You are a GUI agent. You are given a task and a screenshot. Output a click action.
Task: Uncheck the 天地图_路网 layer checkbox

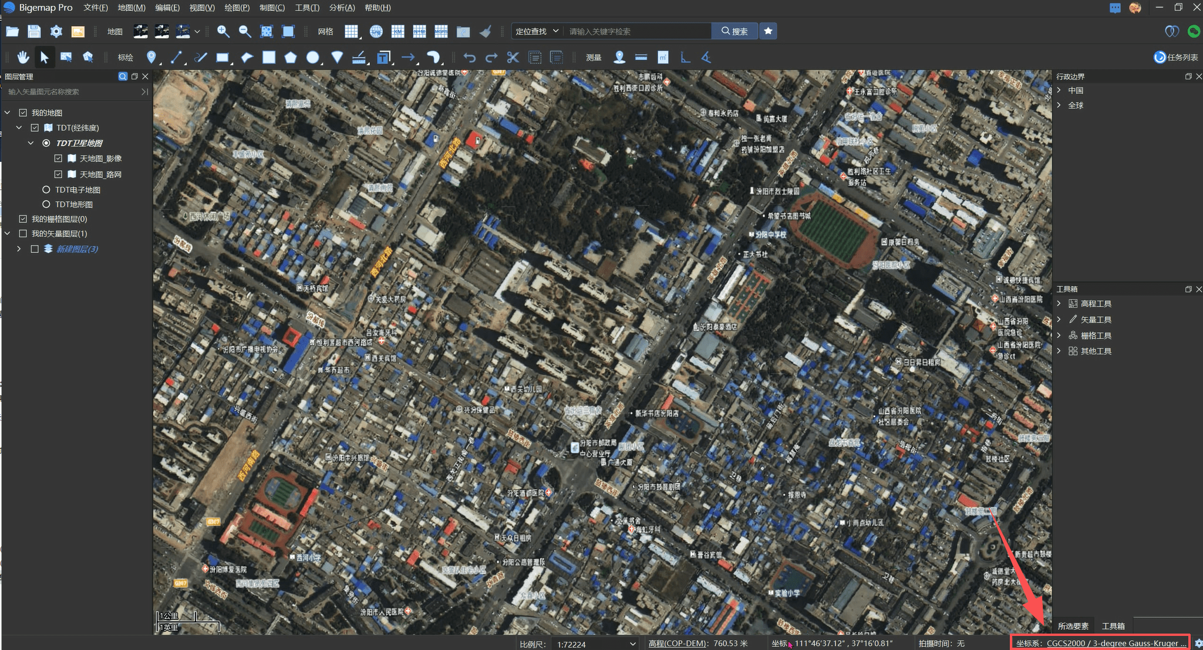coord(58,174)
